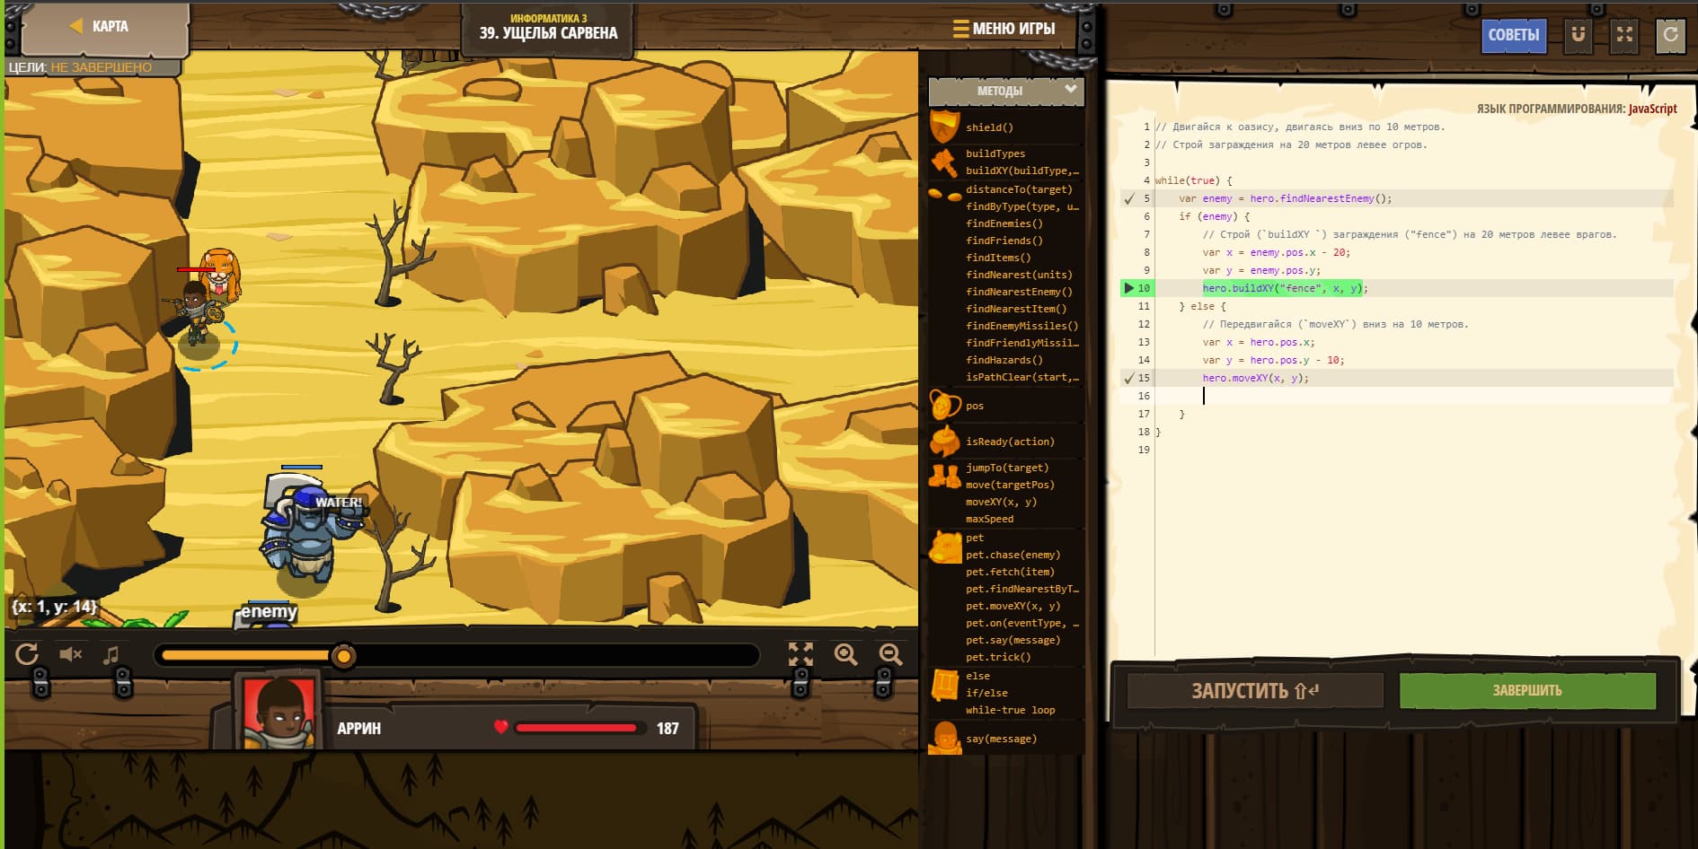
Task: Click the blue ogre saying WATER!
Action: click(305, 531)
